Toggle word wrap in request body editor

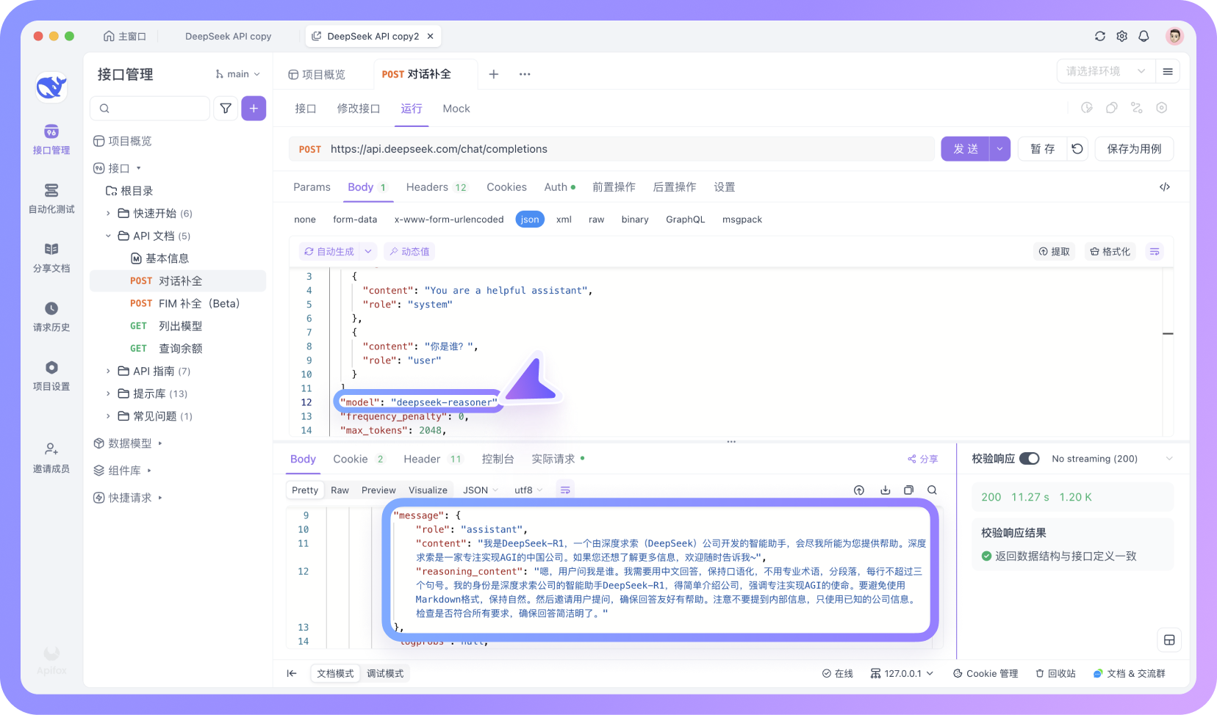[1155, 252]
